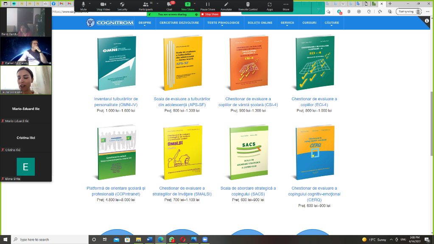Open the TESTE PSIHOLOGICE menu

(x=223, y=23)
